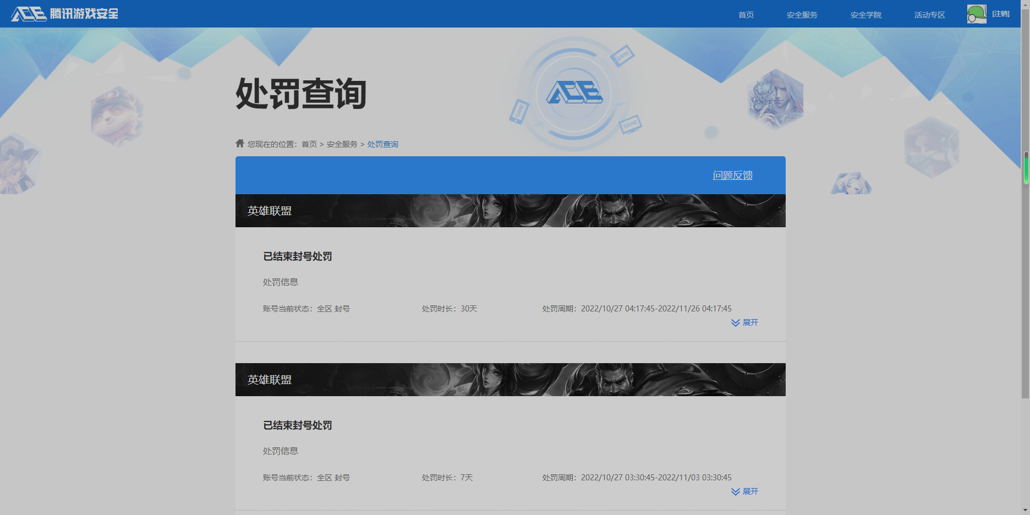The width and height of the screenshot is (1030, 515).
Task: Click the ACE Tencent Game Security logo
Action: 65,14
